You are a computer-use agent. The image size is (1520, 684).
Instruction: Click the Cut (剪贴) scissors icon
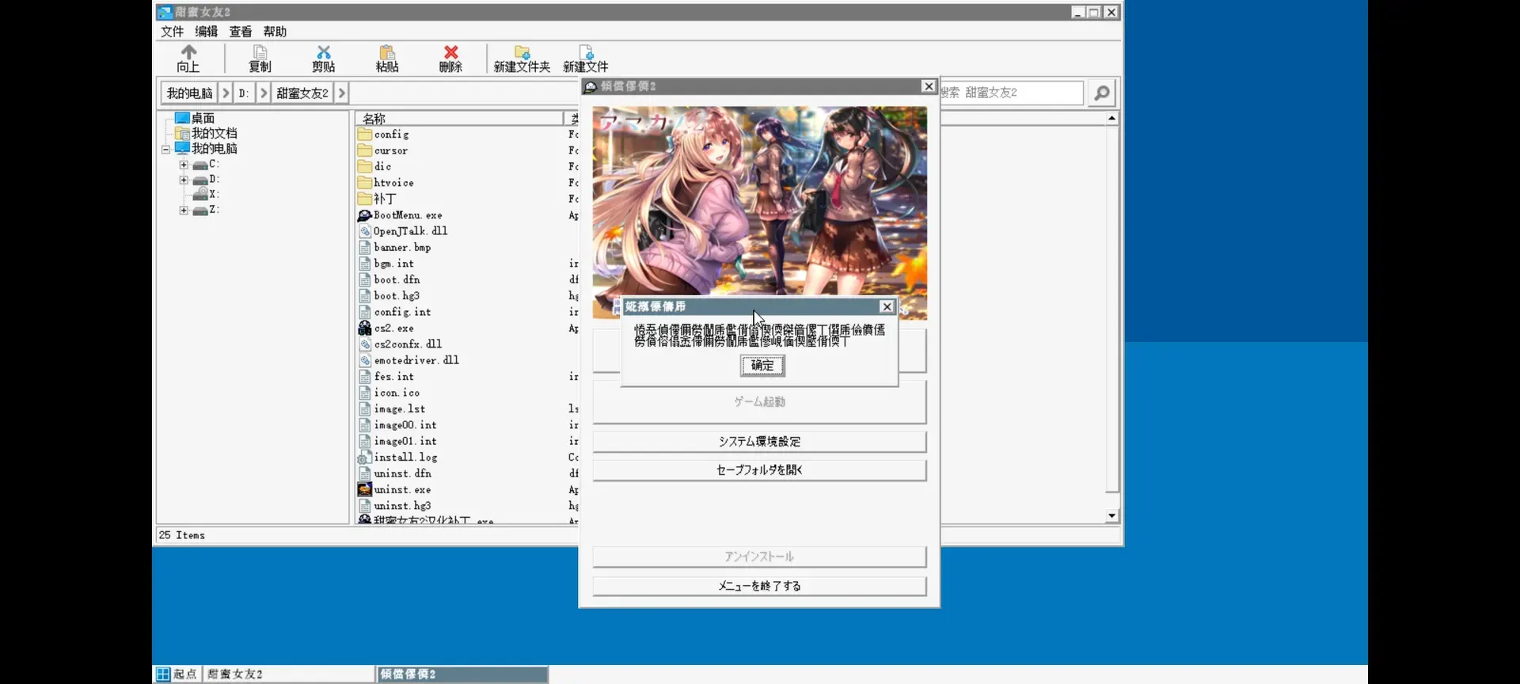(x=323, y=52)
